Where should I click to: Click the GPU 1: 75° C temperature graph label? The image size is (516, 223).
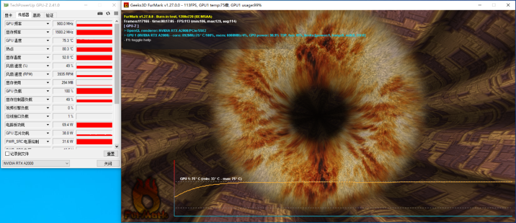tap(211, 179)
